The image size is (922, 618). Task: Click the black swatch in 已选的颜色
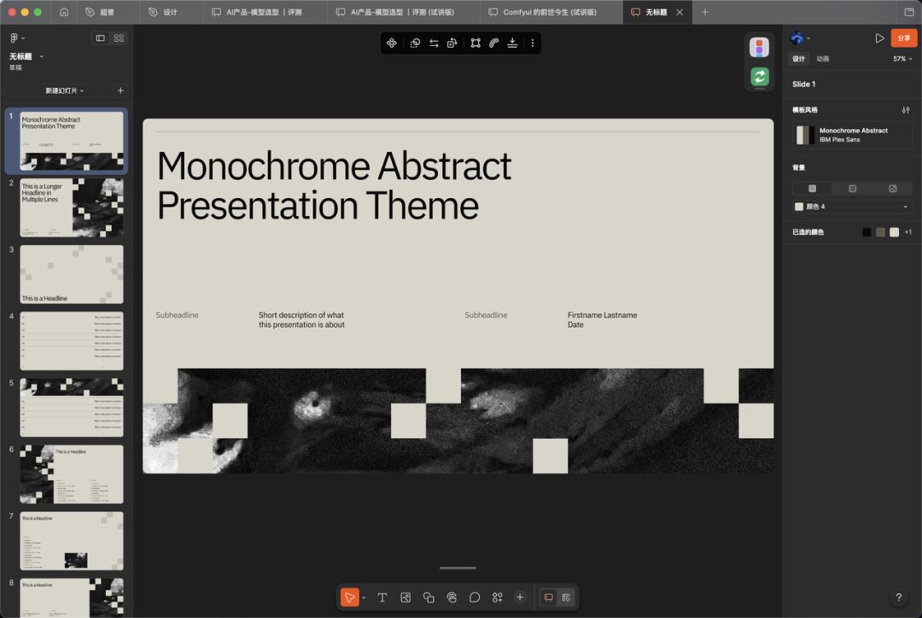(867, 232)
